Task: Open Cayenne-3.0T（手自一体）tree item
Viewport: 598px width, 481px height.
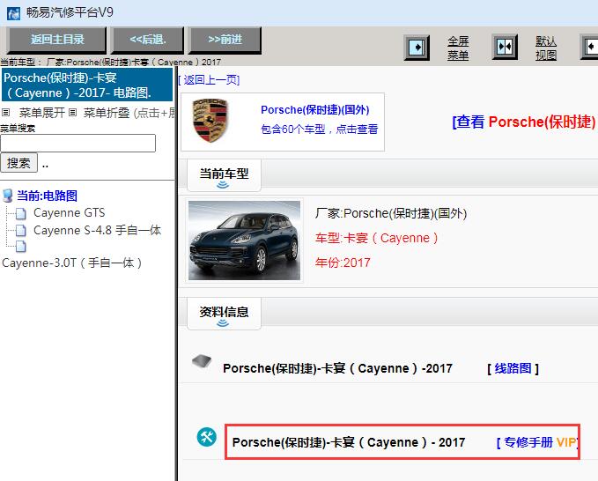Action: 72,263
